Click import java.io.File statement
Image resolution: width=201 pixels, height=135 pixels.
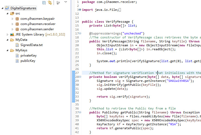click(100, 10)
